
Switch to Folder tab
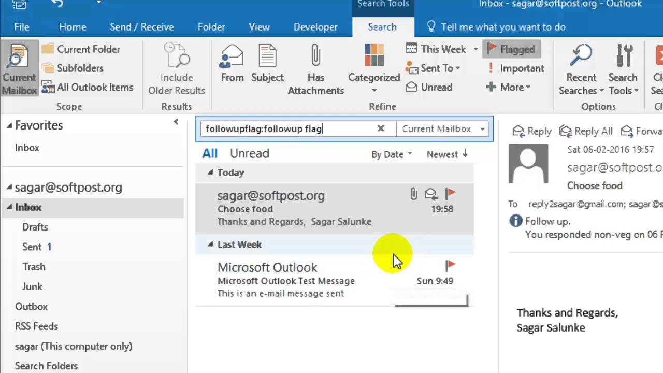[211, 27]
